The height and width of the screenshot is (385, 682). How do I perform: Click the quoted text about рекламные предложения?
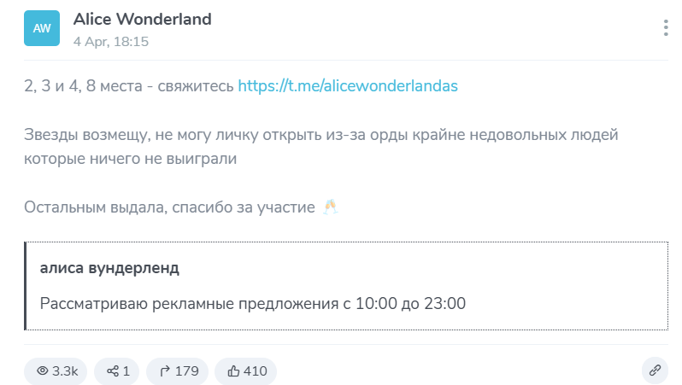click(252, 303)
